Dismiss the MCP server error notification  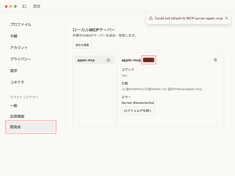[226, 18]
